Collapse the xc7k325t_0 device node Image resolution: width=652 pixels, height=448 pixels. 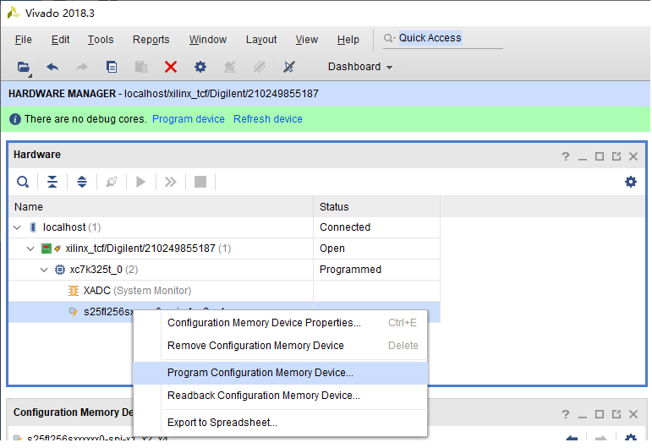pyautogui.click(x=44, y=270)
